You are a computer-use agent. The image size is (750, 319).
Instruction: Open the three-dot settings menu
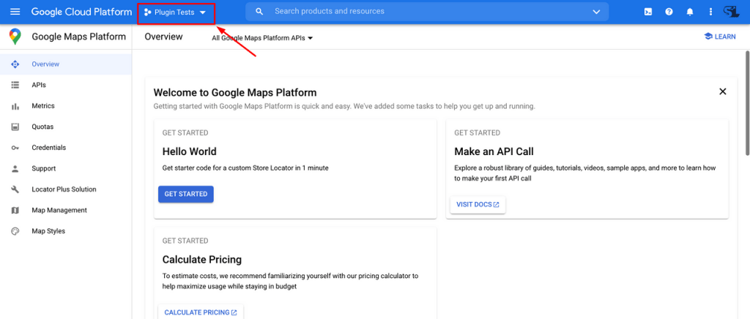click(x=710, y=12)
